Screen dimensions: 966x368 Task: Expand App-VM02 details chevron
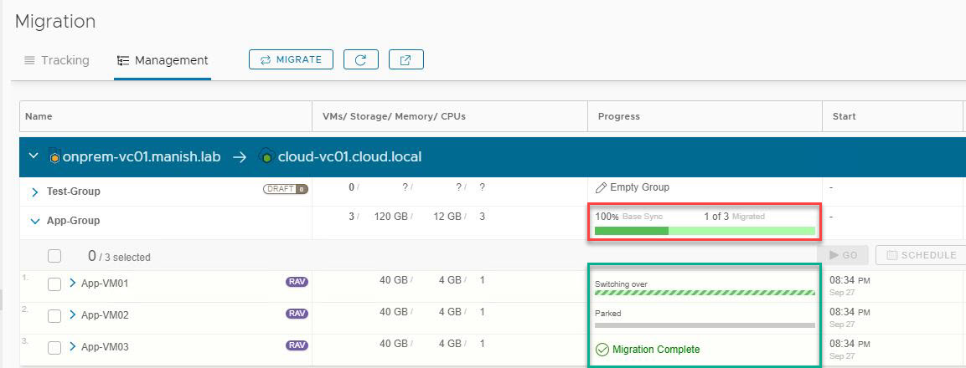pos(72,315)
